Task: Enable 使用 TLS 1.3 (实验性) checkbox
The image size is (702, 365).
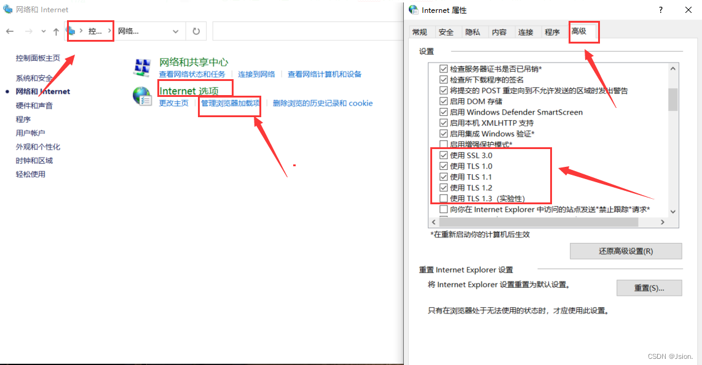Action: pyautogui.click(x=444, y=198)
